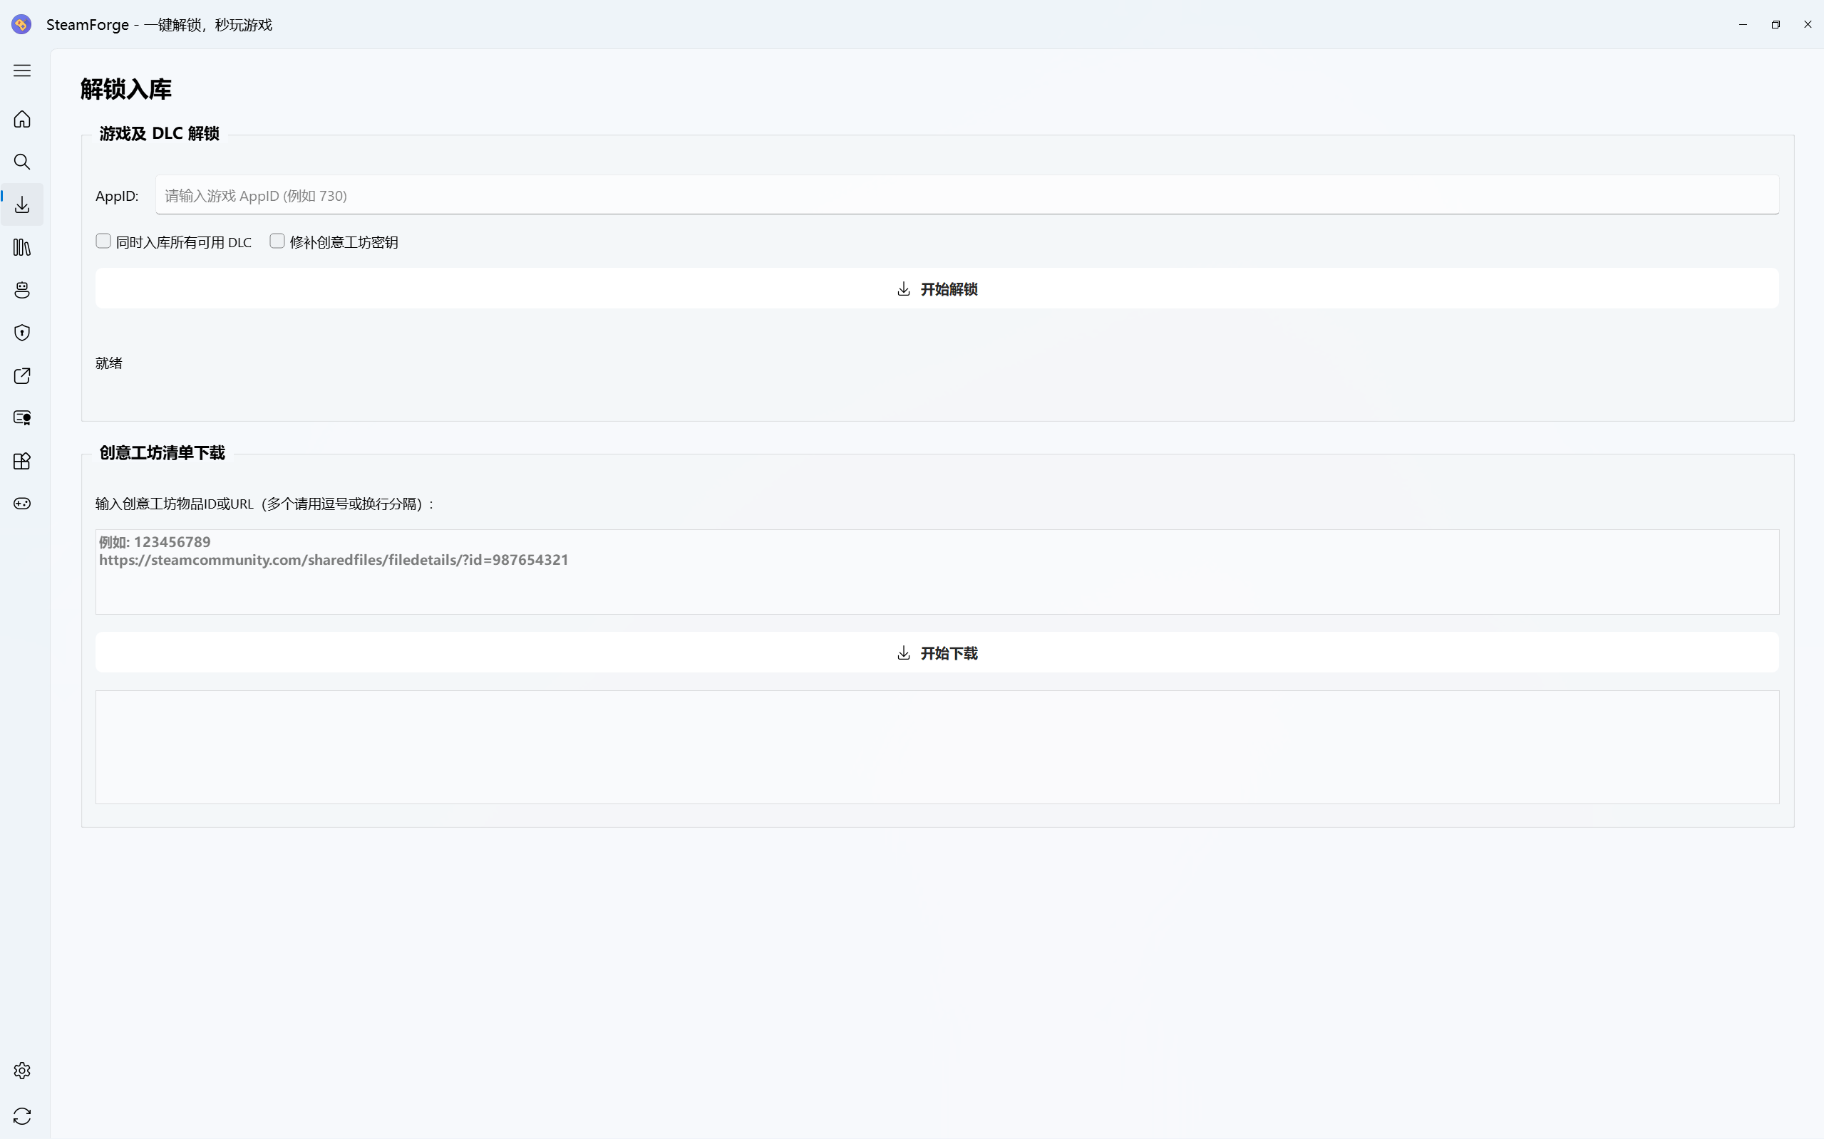Click the external link sidebar icon
1824x1139 pixels.
(22, 376)
